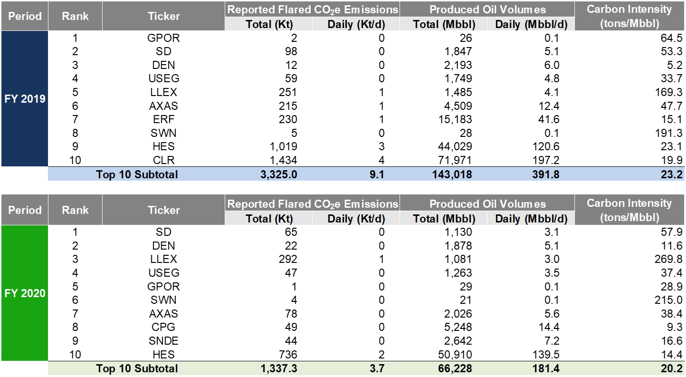Select the 3,325.0 emissions subtotal cell
This screenshot has width=686, height=377.
278,174
